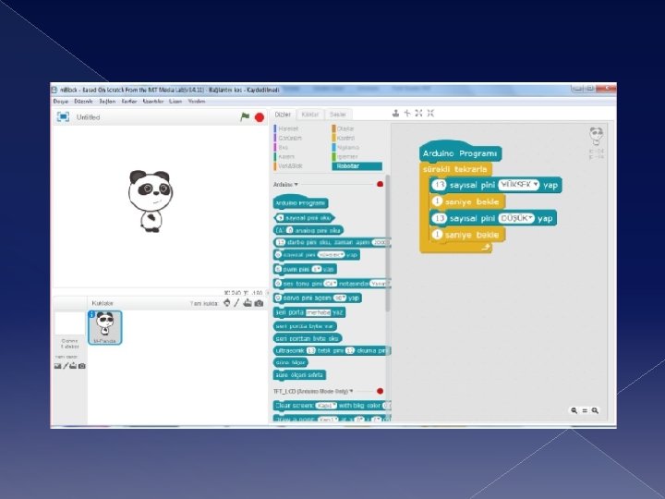Open the angle dropdown in the servo block
This screenshot has height=499, width=665.
click(x=340, y=298)
